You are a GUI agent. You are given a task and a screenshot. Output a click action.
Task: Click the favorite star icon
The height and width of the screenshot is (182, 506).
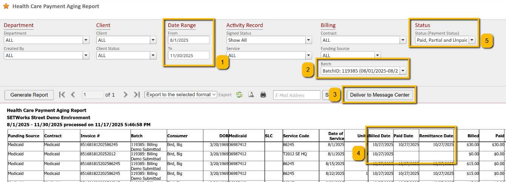tap(6, 6)
